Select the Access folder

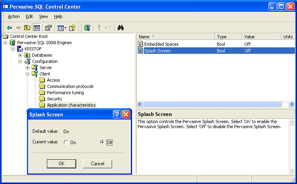point(54,80)
